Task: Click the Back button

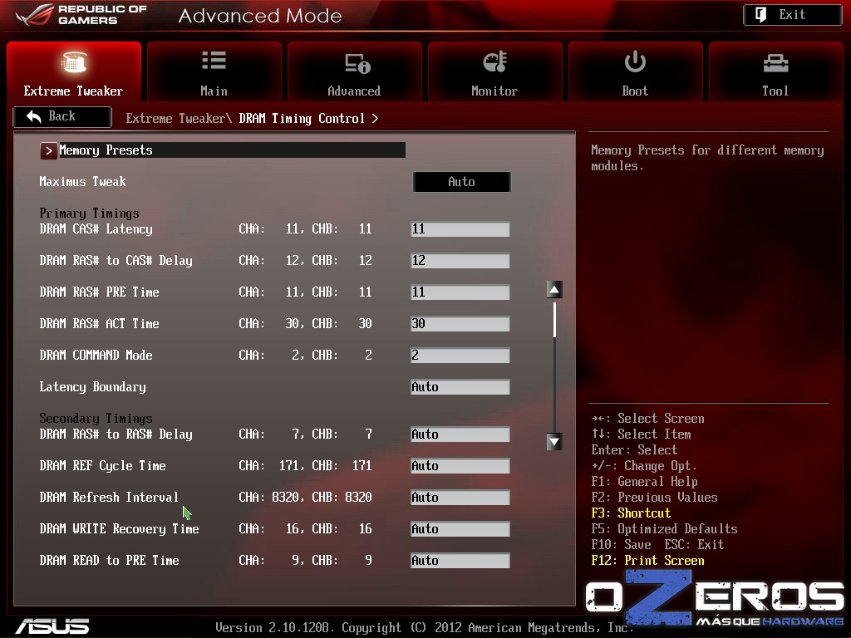Action: tap(62, 116)
